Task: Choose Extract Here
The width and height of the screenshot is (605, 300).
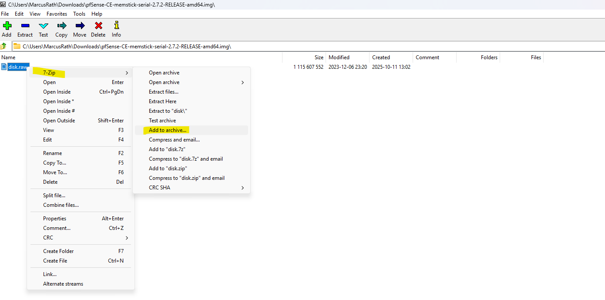Action: click(x=192, y=101)
